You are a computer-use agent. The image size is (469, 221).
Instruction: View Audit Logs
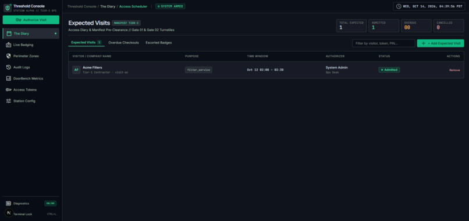click(x=31, y=67)
